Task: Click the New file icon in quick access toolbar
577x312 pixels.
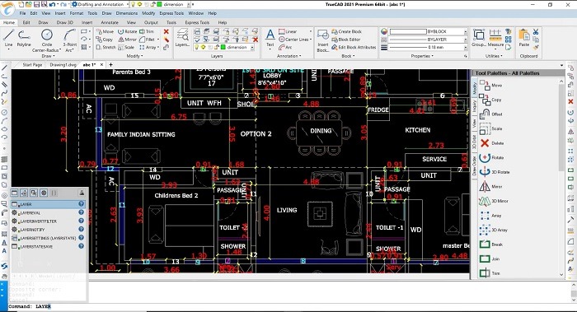Action: (21, 4)
